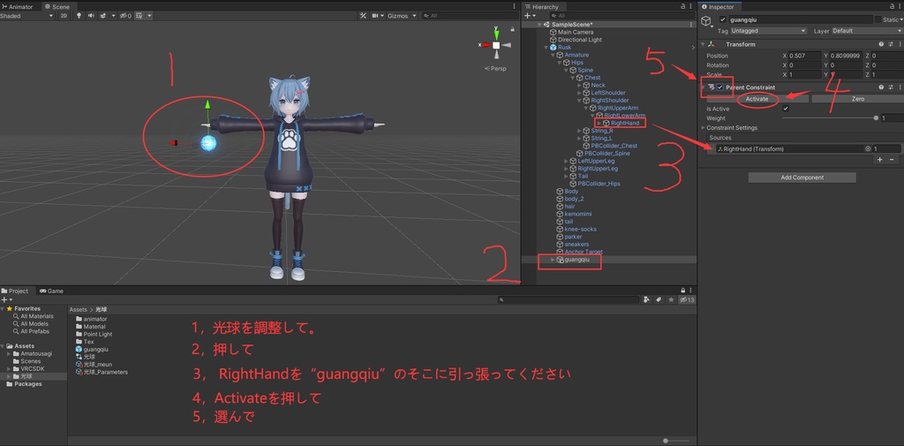Viewport: 904px width, 446px height.
Task: Toggle hidden packages visibility count in Project
Action: 687,300
